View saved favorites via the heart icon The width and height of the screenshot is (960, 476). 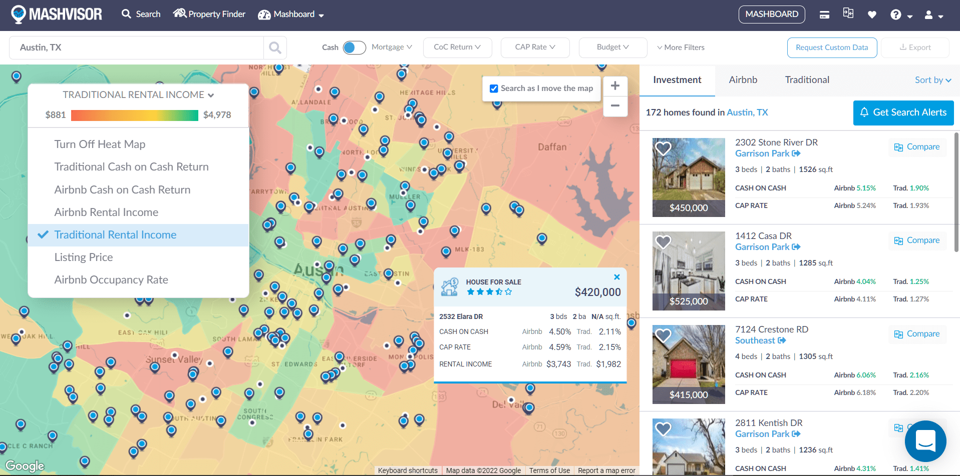pos(872,14)
